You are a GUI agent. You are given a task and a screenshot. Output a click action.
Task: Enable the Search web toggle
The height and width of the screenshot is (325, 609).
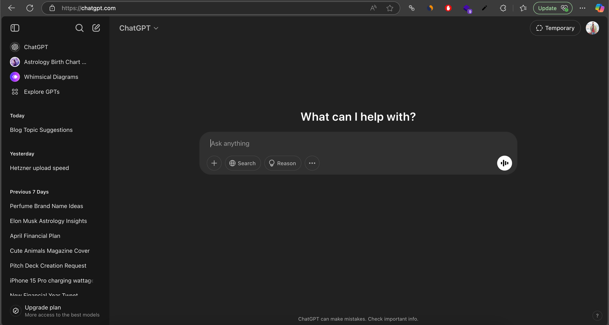243,163
